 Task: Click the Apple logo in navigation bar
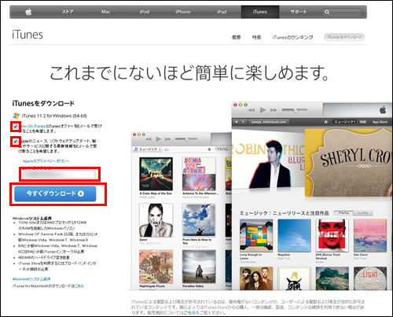(x=28, y=12)
